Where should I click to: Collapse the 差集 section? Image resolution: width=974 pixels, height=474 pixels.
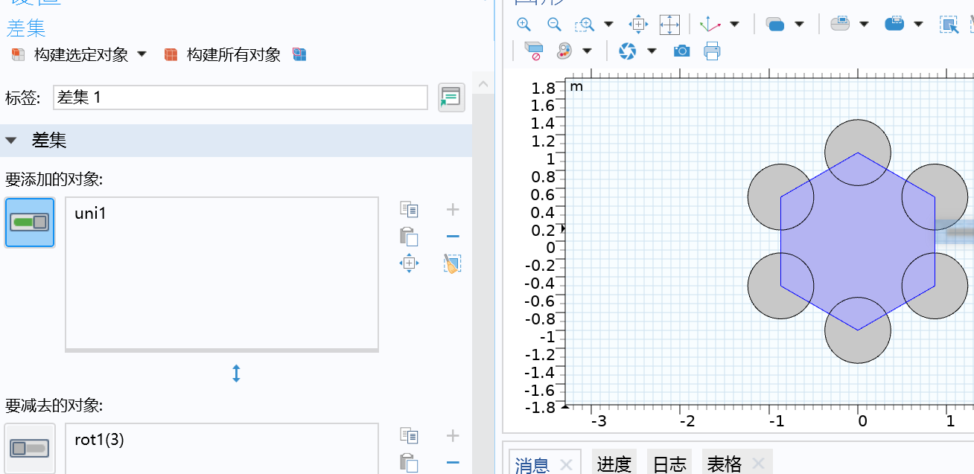[x=11, y=141]
